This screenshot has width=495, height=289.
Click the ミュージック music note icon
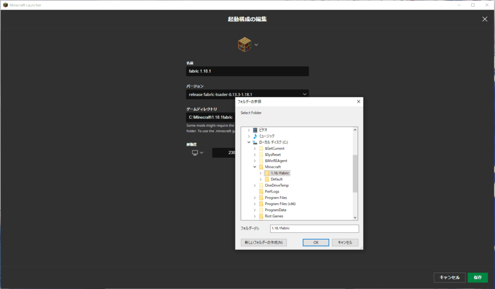255,137
